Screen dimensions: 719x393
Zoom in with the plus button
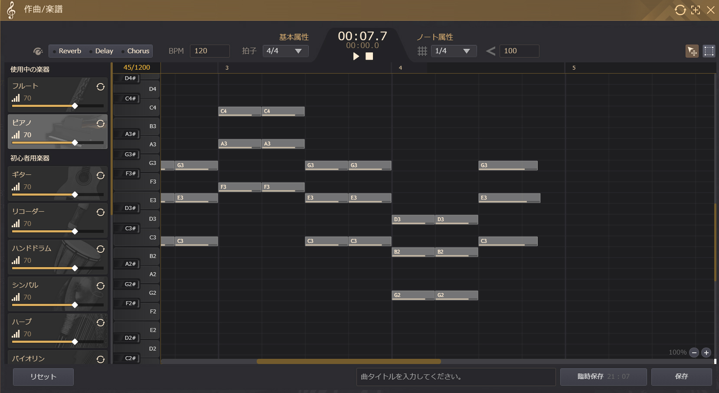tap(706, 353)
